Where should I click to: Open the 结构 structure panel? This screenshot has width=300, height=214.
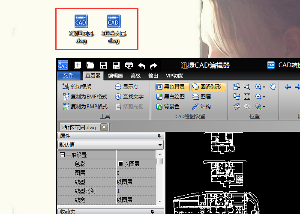point(201,107)
